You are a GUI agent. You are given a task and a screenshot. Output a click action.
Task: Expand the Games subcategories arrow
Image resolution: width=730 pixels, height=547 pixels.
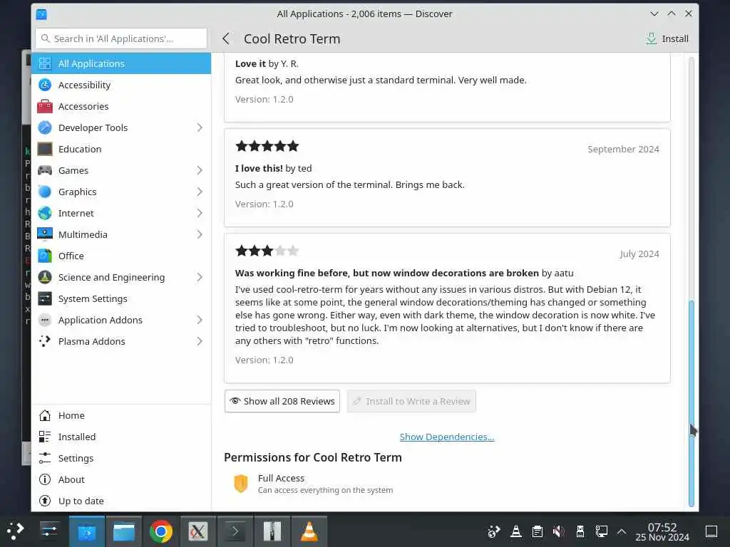[200, 170]
